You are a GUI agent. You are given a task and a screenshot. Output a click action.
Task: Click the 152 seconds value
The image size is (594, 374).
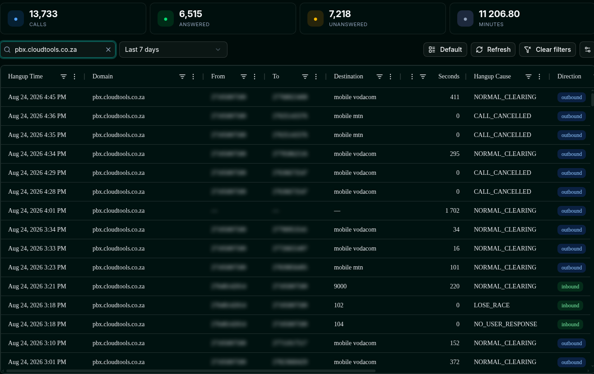coord(455,343)
